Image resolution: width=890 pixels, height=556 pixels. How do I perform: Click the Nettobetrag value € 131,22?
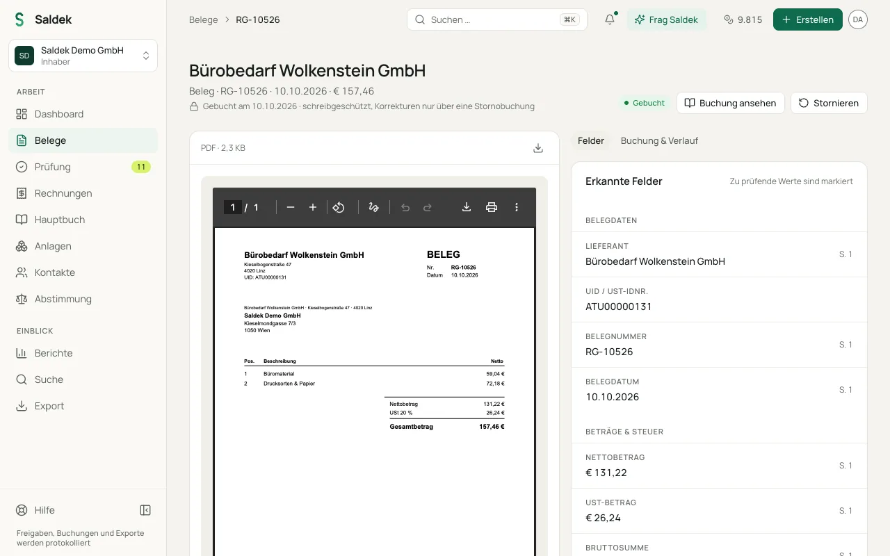tap(606, 473)
